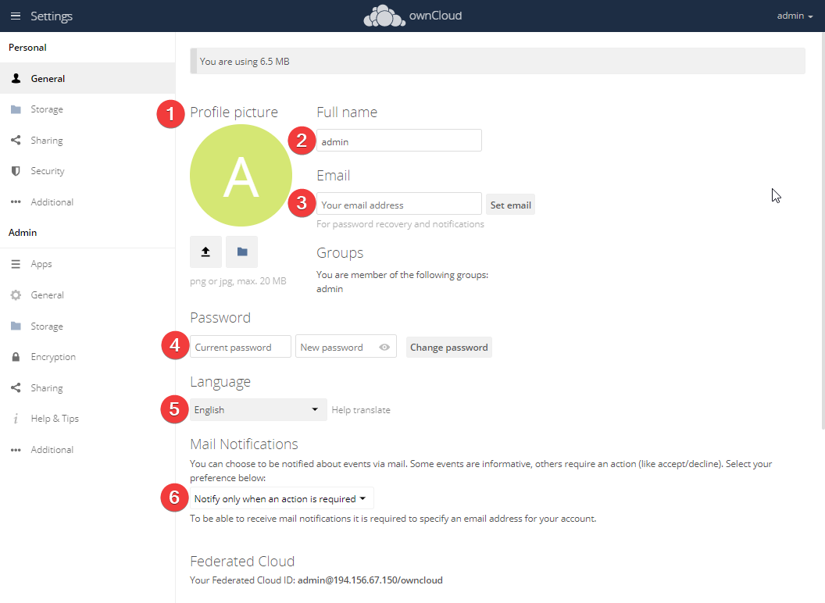Go to Personal Storage section
Image resolution: width=825 pixels, height=603 pixels.
pyautogui.click(x=47, y=109)
